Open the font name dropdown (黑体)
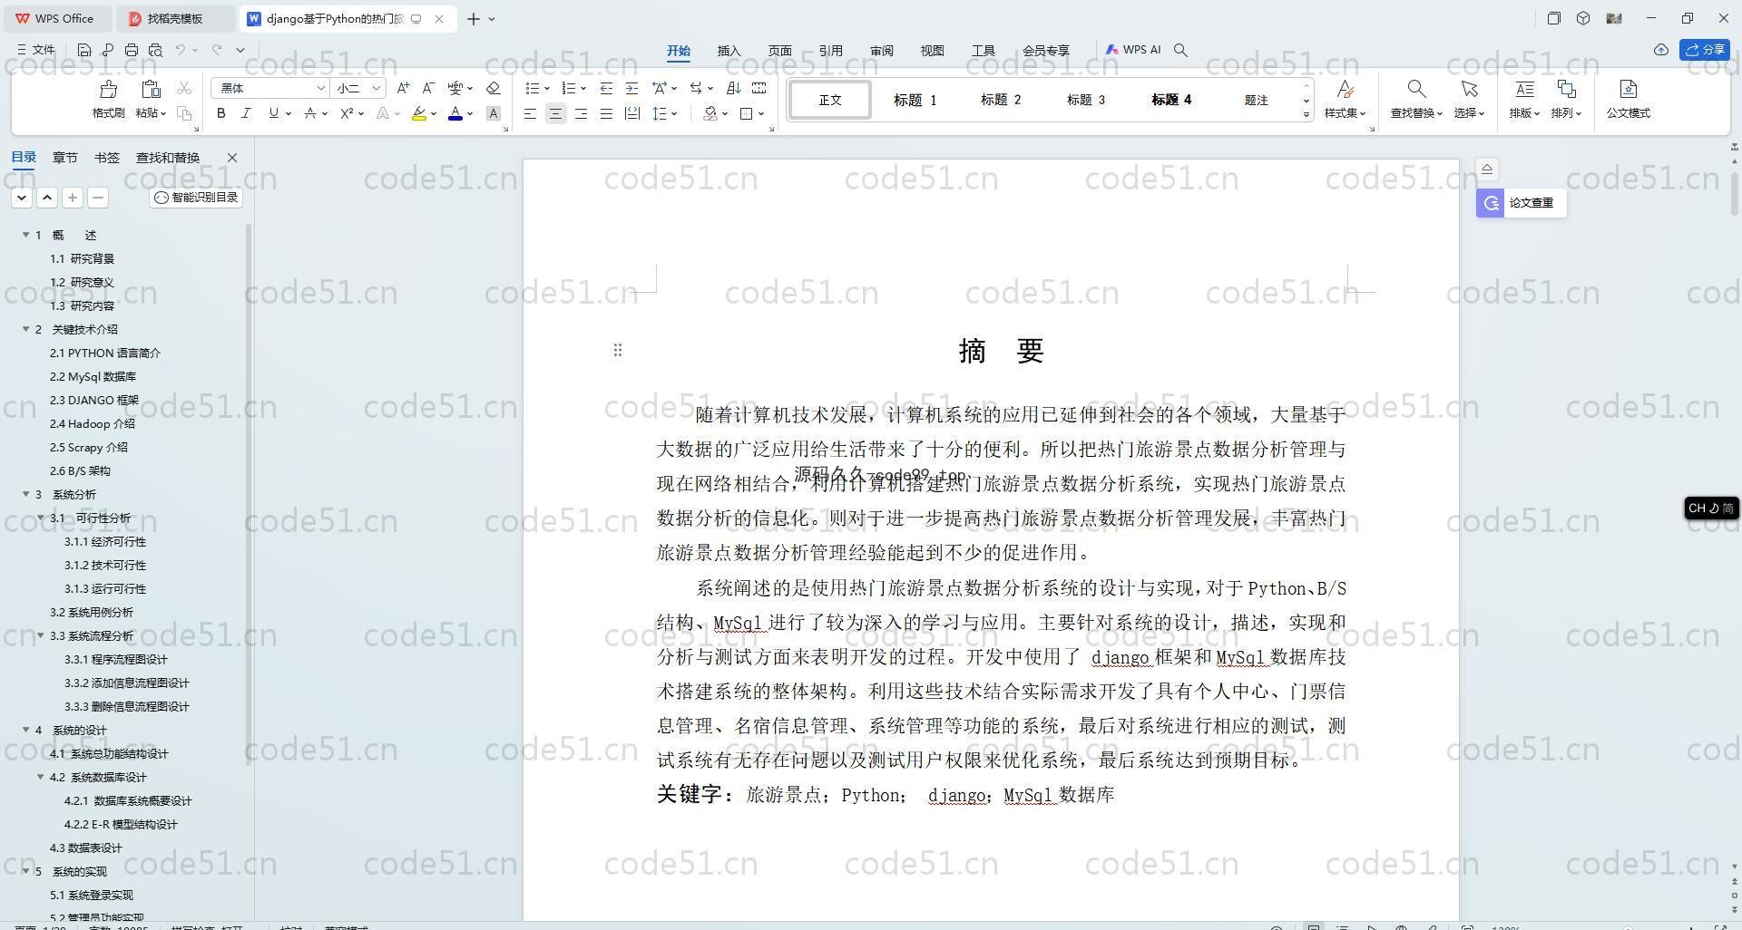Screen dimensions: 1742x930 320,88
